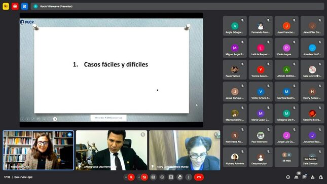Viewport: 327px width, 184px height.
Task: Open the chat messages panel
Action: click(x=305, y=177)
